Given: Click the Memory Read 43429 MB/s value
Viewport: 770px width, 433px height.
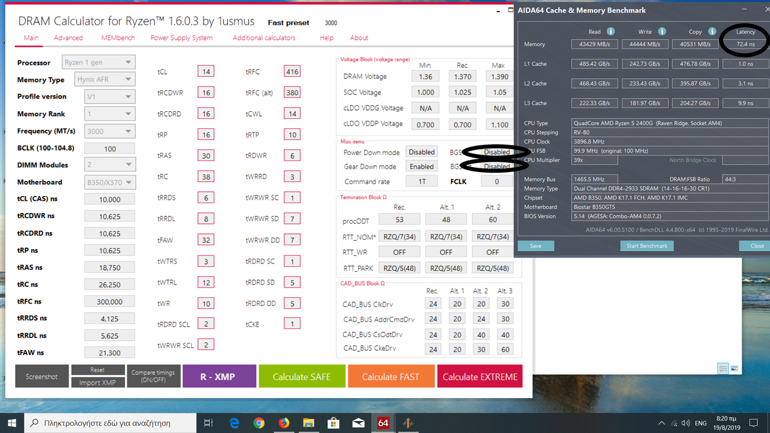Looking at the screenshot, I should 594,44.
